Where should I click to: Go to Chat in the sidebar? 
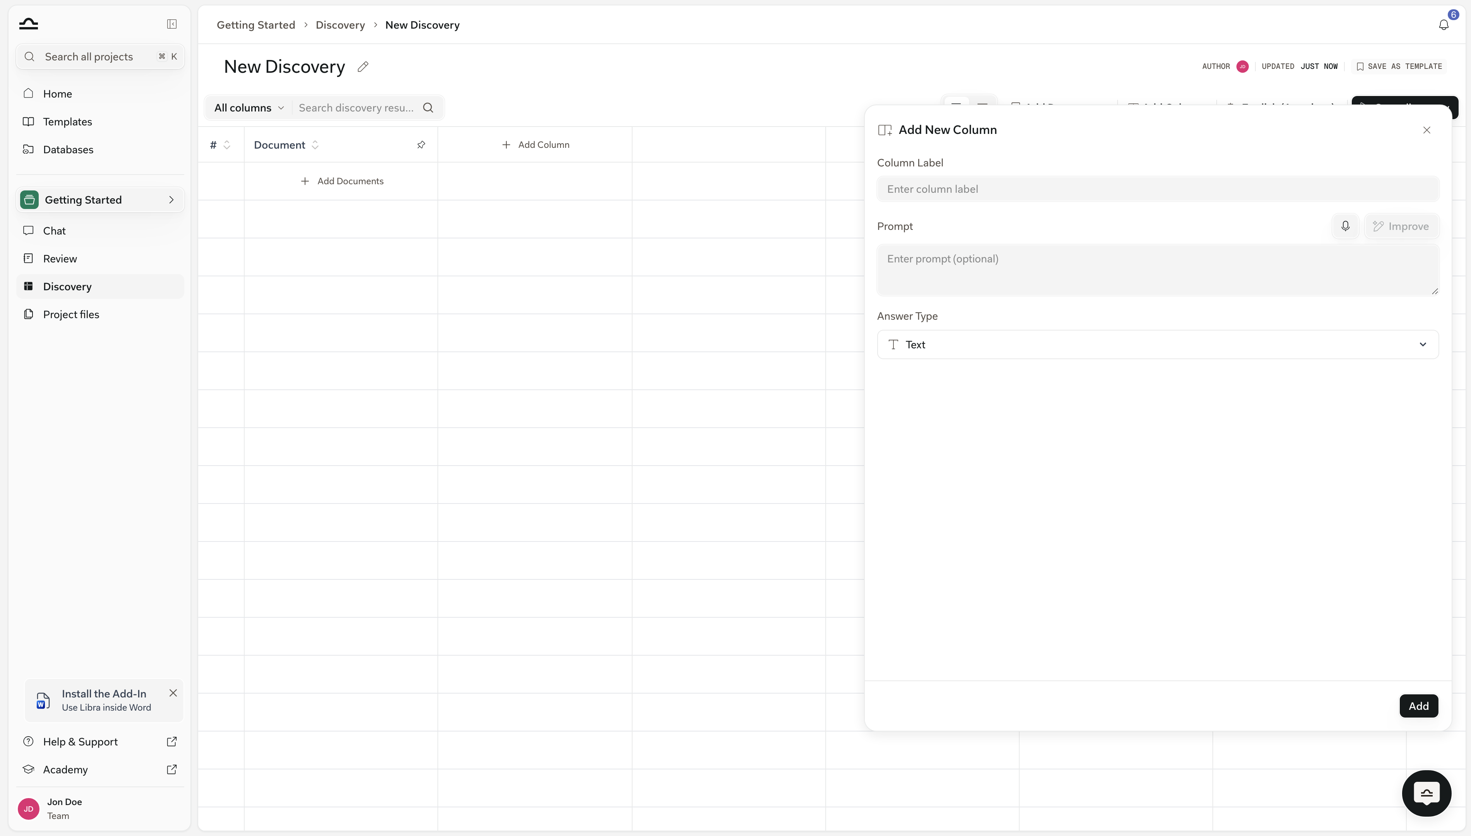click(x=100, y=231)
